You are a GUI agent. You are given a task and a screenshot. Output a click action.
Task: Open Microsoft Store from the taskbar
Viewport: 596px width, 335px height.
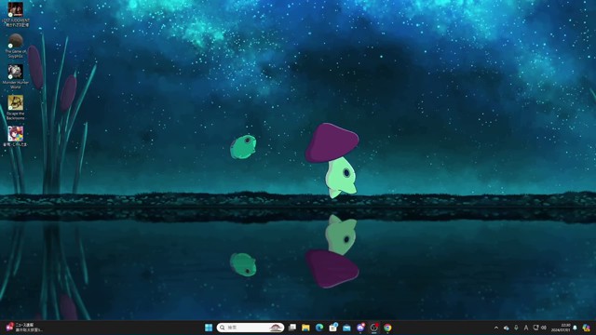(x=333, y=328)
